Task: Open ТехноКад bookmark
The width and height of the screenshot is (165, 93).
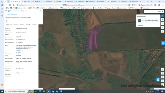Action: click(42, 8)
